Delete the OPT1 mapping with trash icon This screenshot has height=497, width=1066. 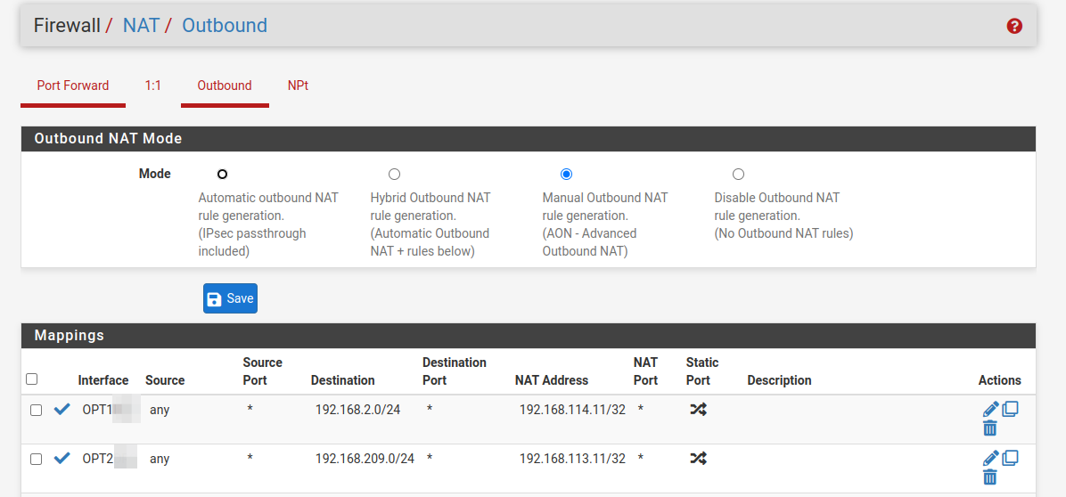click(989, 428)
